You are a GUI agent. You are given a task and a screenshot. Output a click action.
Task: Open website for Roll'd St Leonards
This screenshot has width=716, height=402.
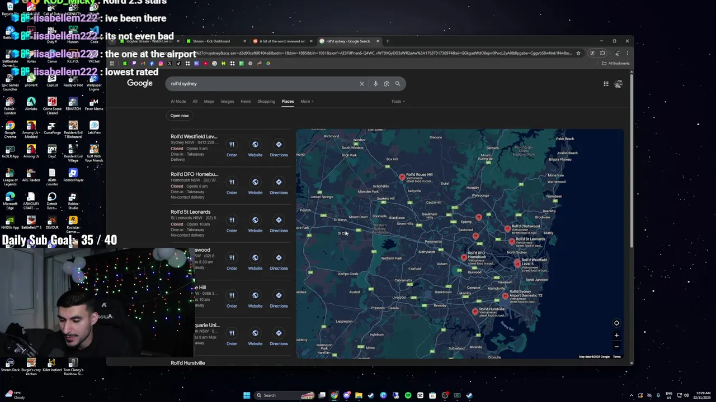click(x=255, y=224)
